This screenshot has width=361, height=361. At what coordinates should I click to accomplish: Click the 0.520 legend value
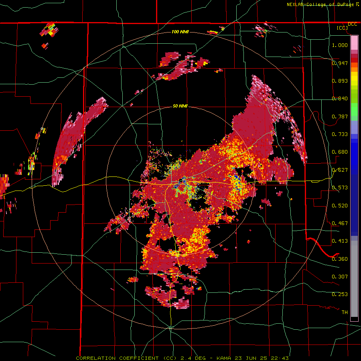(x=340, y=206)
